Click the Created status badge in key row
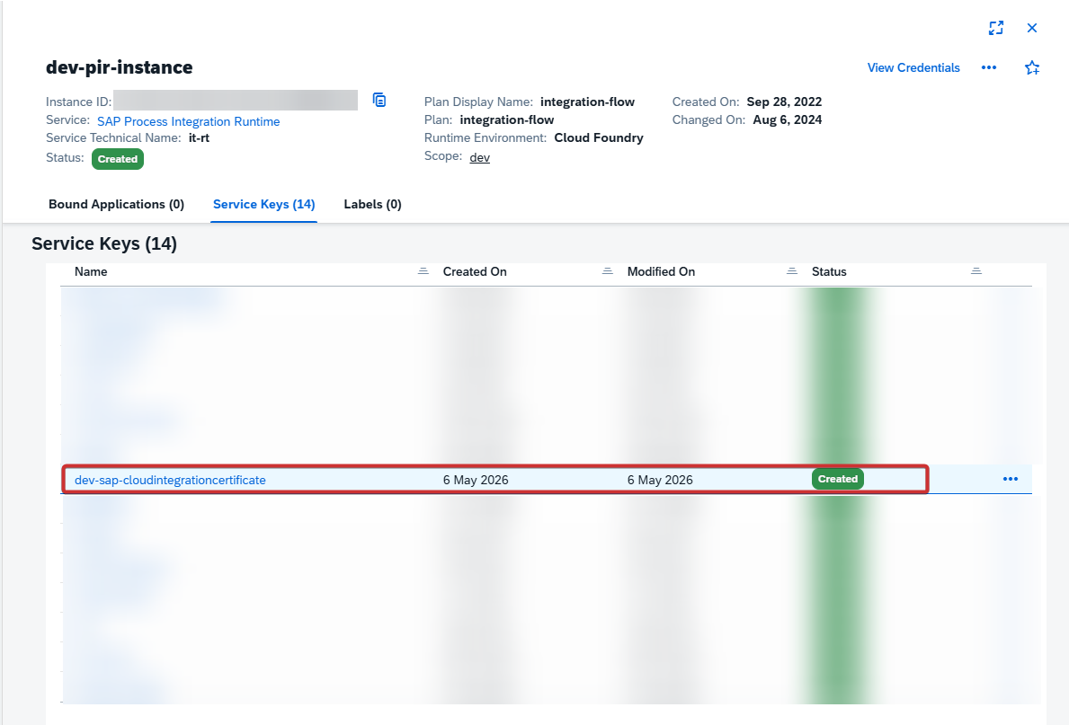Viewport: 1069px width, 725px height. point(838,479)
